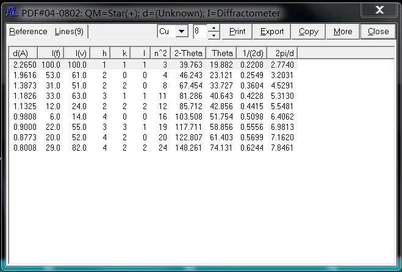Viewport: 402px width, 272px height.
Task: Select the row with d-spacing 2.2650
Action: [154, 65]
